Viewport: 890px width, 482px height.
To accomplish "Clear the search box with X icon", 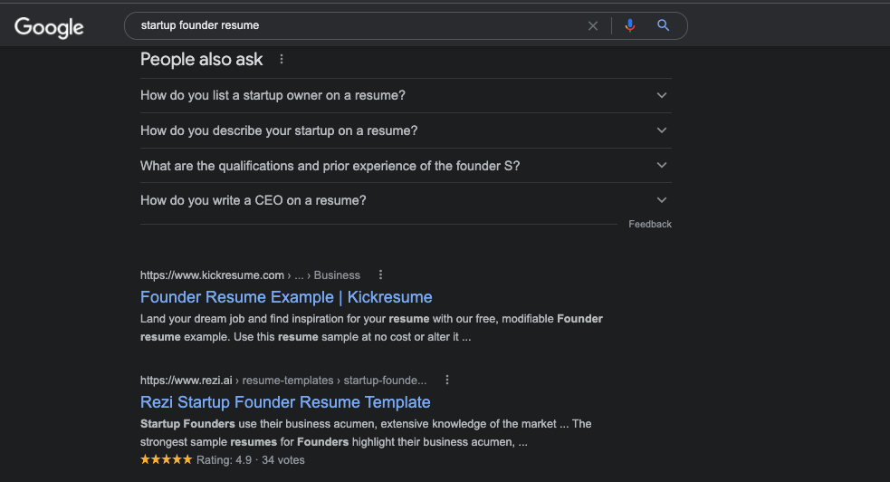I will 592,25.
